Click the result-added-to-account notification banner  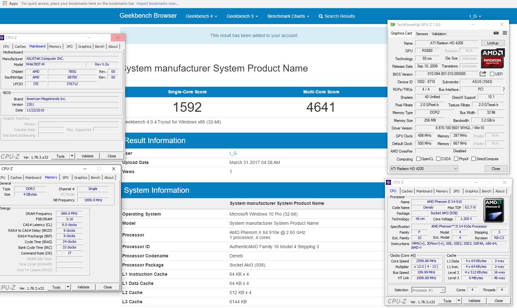point(254,35)
